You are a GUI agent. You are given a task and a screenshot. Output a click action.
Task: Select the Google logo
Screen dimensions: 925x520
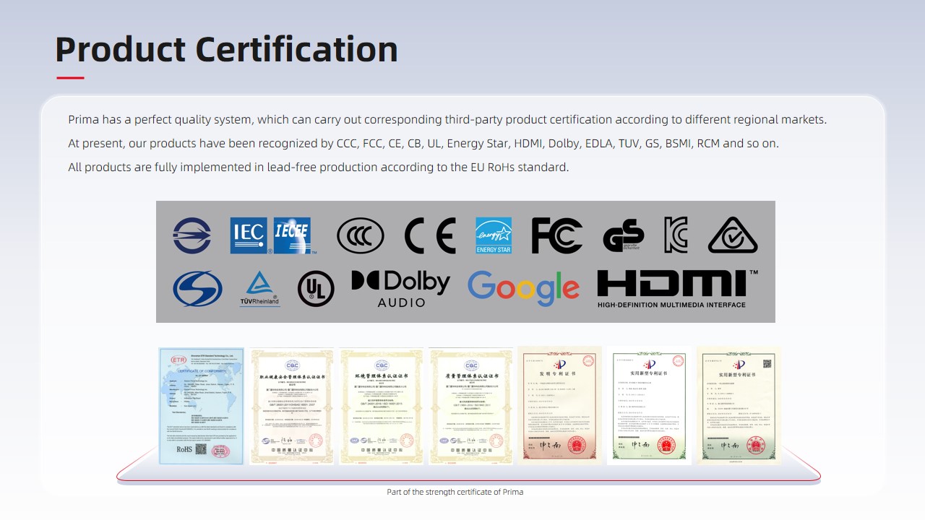(523, 288)
